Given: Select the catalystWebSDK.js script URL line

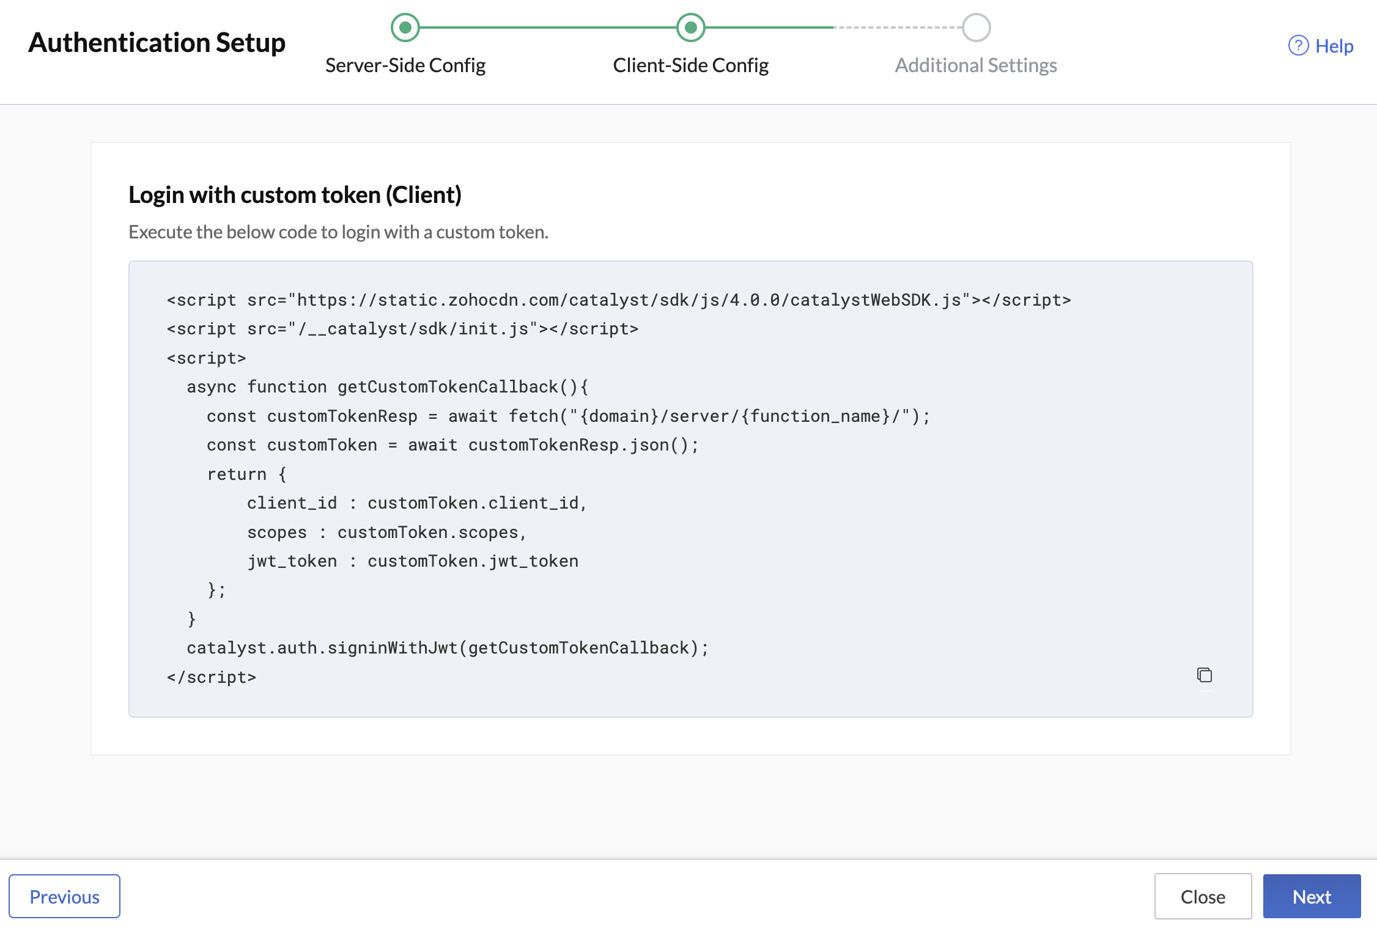Looking at the screenshot, I should tap(618, 300).
